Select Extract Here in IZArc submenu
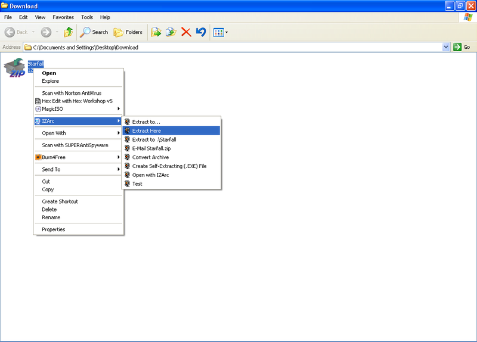Screen dimensions: 477x342 tap(171, 130)
